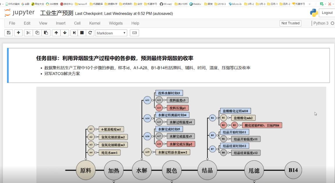Click the Logout button

click(327, 13)
